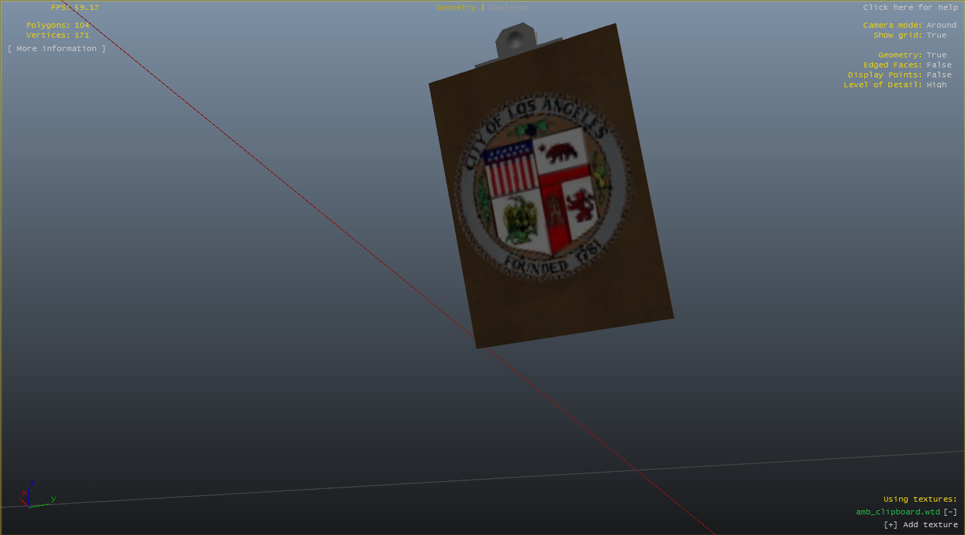Enable Display Points option

click(x=938, y=75)
